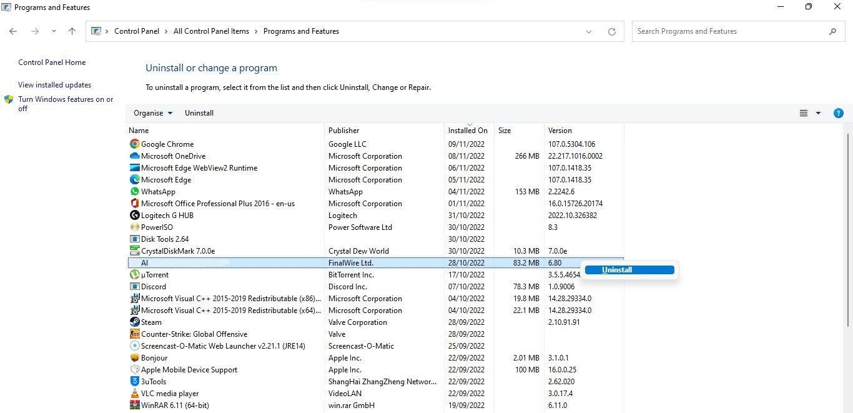Viewport: 853px width, 413px height.
Task: Click the Google Chrome program icon
Action: pyautogui.click(x=134, y=144)
